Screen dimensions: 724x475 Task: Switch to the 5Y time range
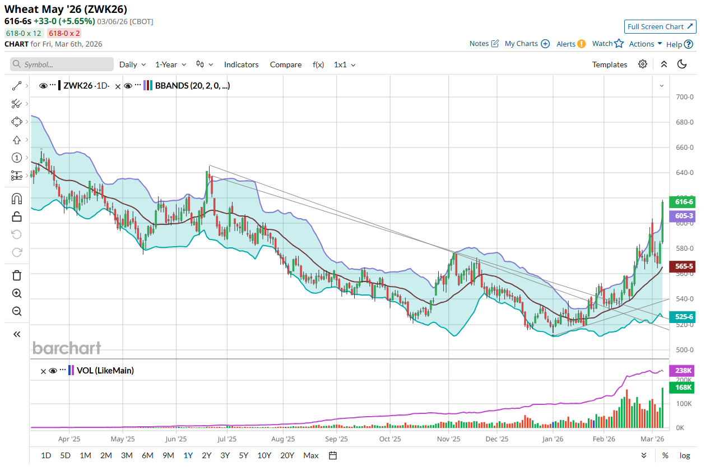tap(243, 455)
